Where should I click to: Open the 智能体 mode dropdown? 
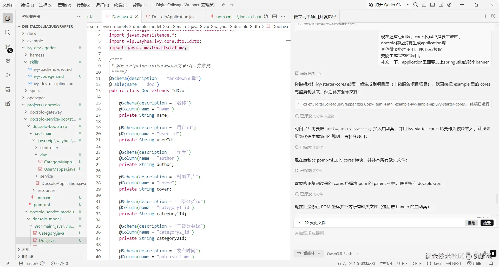tap(308, 253)
